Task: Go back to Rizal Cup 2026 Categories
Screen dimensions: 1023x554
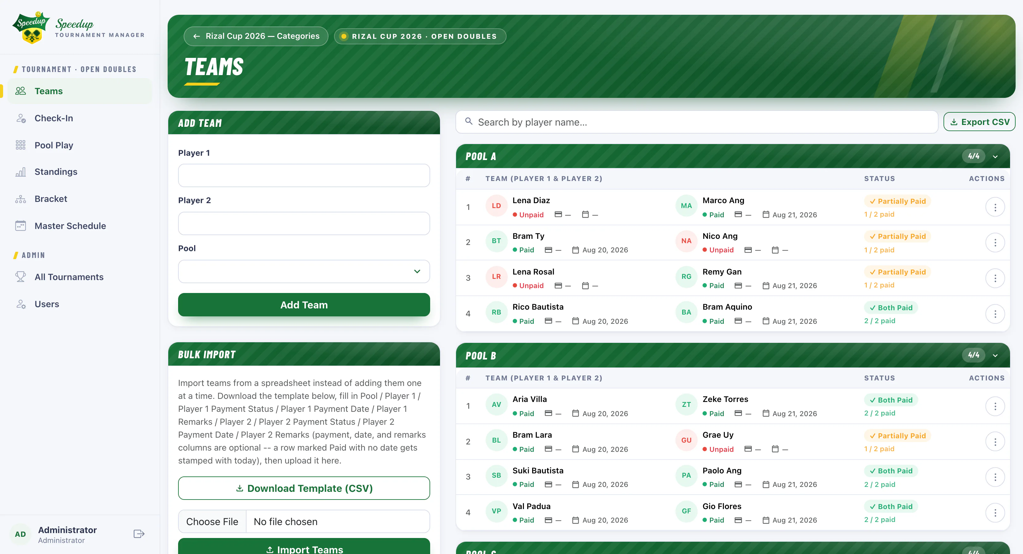Action: [x=256, y=36]
